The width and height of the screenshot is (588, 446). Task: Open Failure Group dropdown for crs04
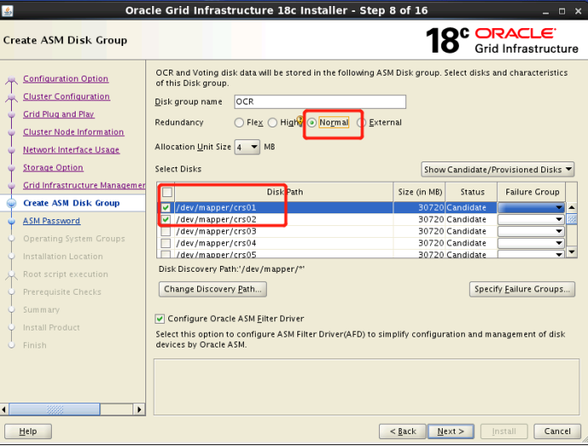531,244
